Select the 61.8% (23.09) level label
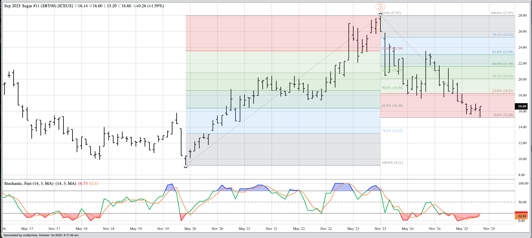Viewport: 532px width, 238px height. [503, 52]
